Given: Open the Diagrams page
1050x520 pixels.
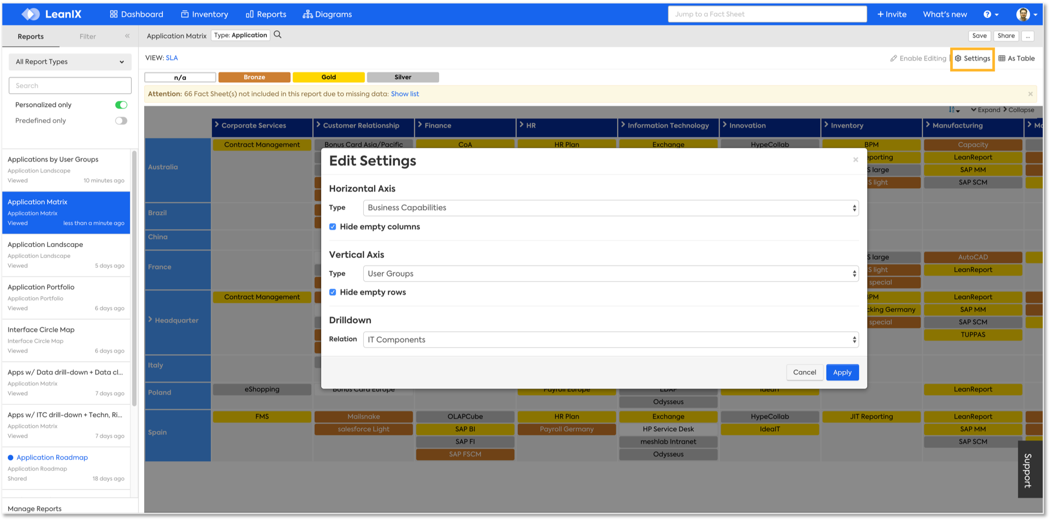Looking at the screenshot, I should point(327,14).
